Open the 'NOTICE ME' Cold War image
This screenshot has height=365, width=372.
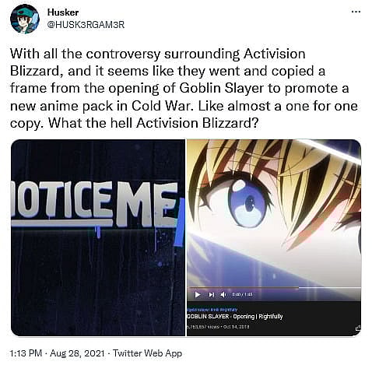(x=98, y=237)
